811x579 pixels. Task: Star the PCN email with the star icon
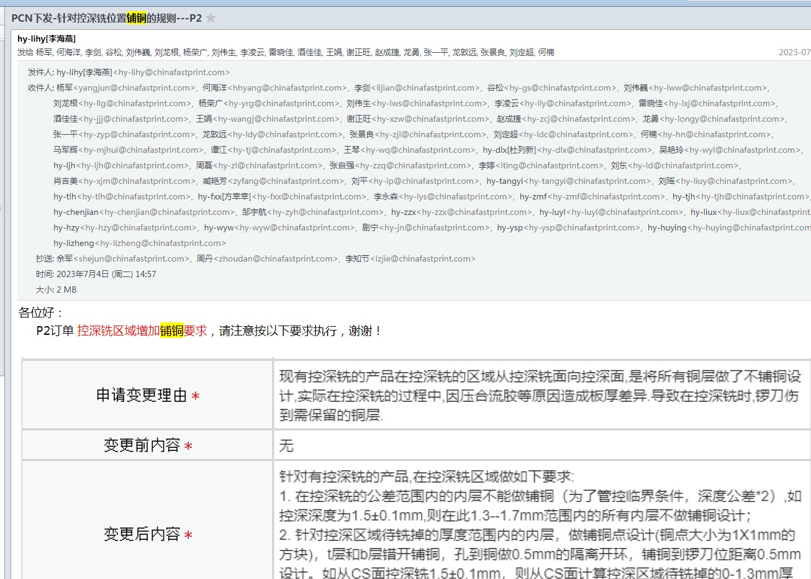[211, 18]
